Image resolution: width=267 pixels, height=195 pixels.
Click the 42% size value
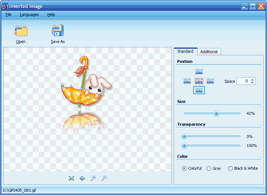tap(250, 113)
